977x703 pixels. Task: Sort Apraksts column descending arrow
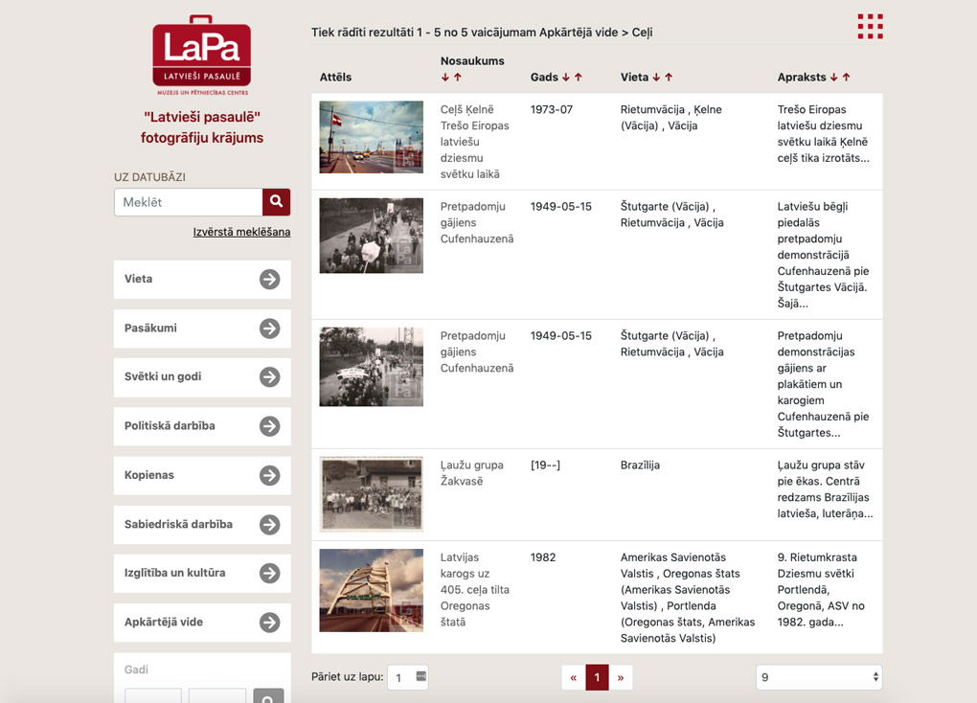coord(833,78)
